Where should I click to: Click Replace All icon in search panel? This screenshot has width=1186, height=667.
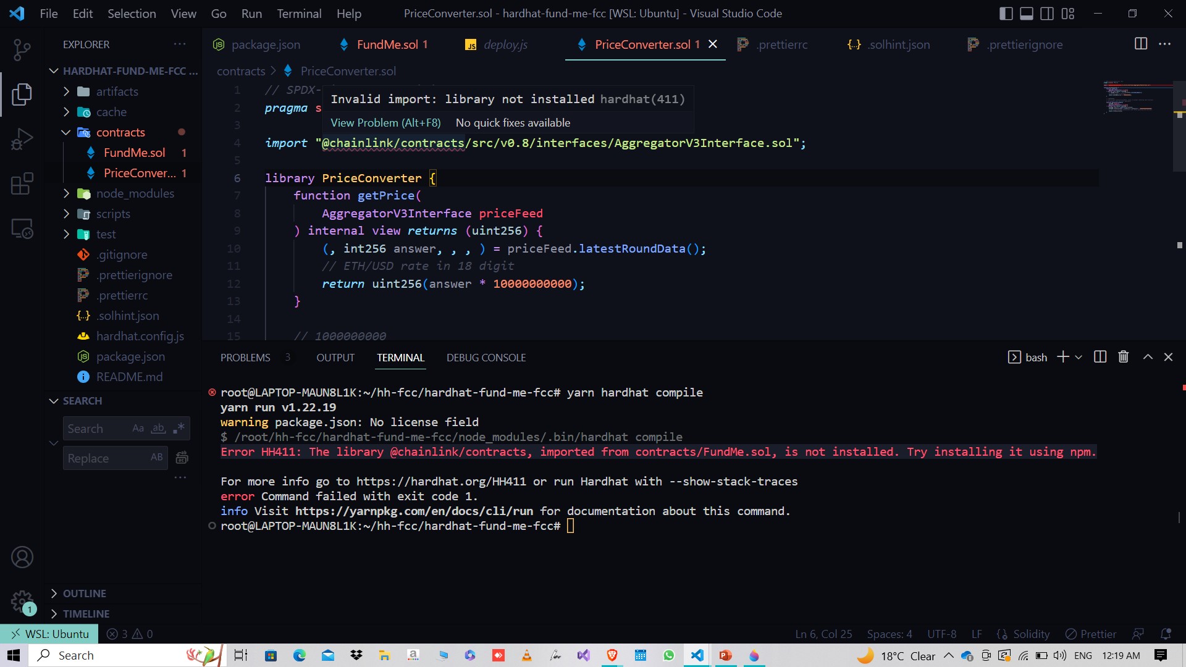(182, 458)
